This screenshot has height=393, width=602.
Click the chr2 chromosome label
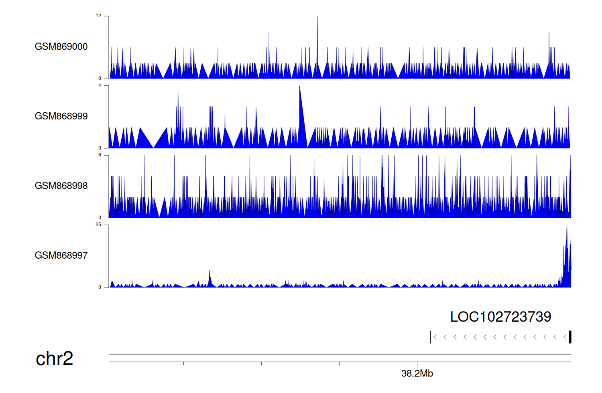pyautogui.click(x=54, y=359)
